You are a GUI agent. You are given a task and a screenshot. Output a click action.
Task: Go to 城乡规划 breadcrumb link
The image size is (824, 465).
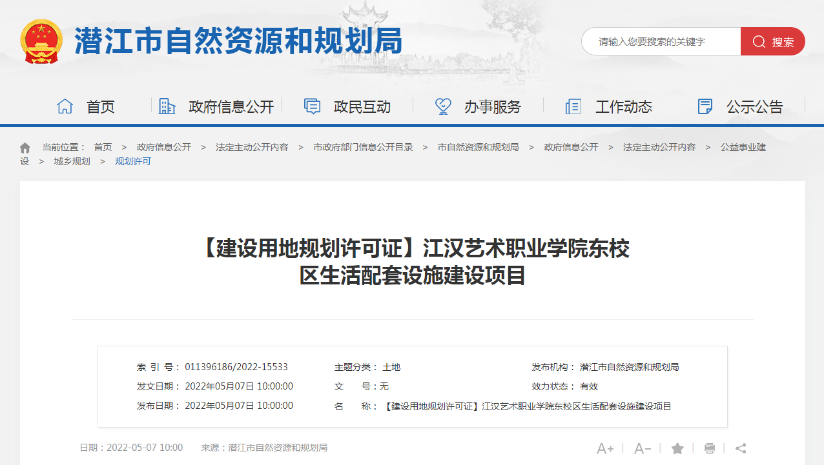72,161
